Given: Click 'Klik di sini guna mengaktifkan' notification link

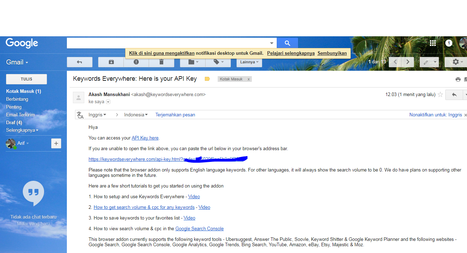Looking at the screenshot, I should pyautogui.click(x=162, y=53).
